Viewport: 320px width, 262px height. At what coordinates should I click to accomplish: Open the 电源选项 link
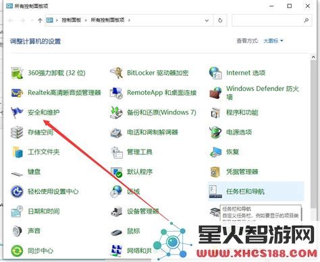click(239, 132)
